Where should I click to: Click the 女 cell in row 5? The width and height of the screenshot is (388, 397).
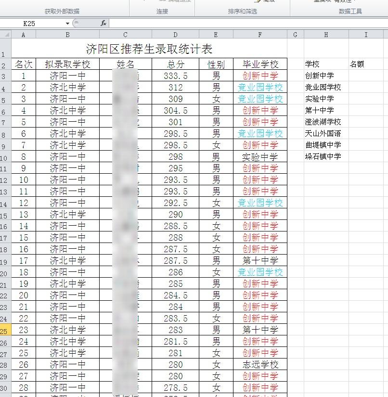[216, 99]
